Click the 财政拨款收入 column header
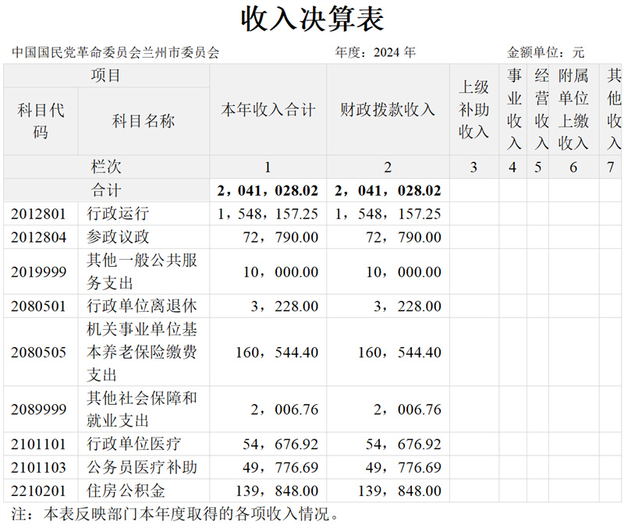 click(x=388, y=109)
